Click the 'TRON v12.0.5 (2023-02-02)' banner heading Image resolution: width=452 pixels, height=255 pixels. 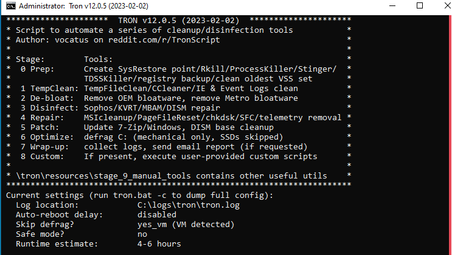click(179, 21)
